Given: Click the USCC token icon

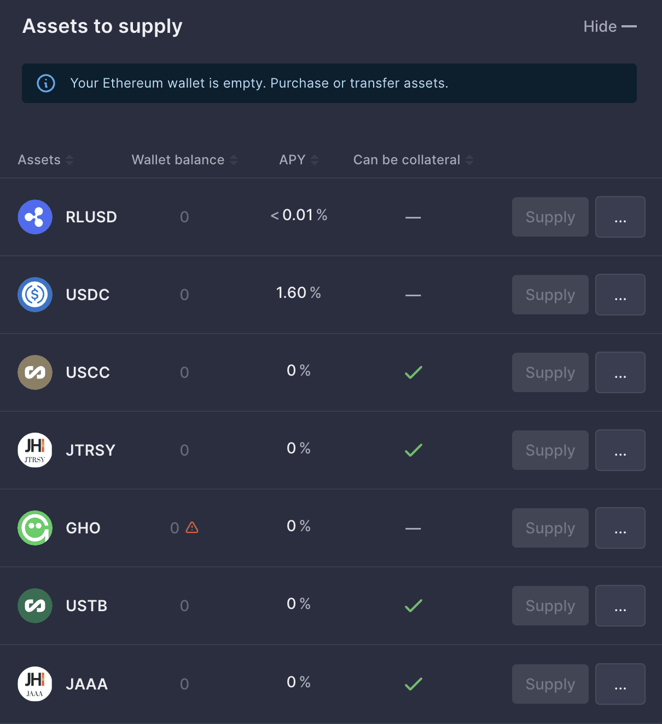Looking at the screenshot, I should coord(35,372).
